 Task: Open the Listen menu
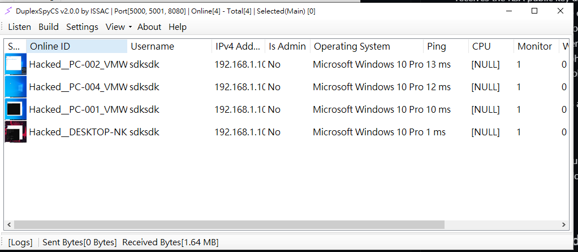[x=20, y=27]
